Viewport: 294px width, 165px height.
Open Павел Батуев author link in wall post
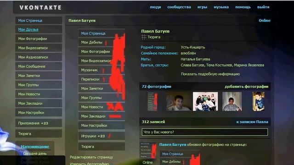[x=173, y=145]
